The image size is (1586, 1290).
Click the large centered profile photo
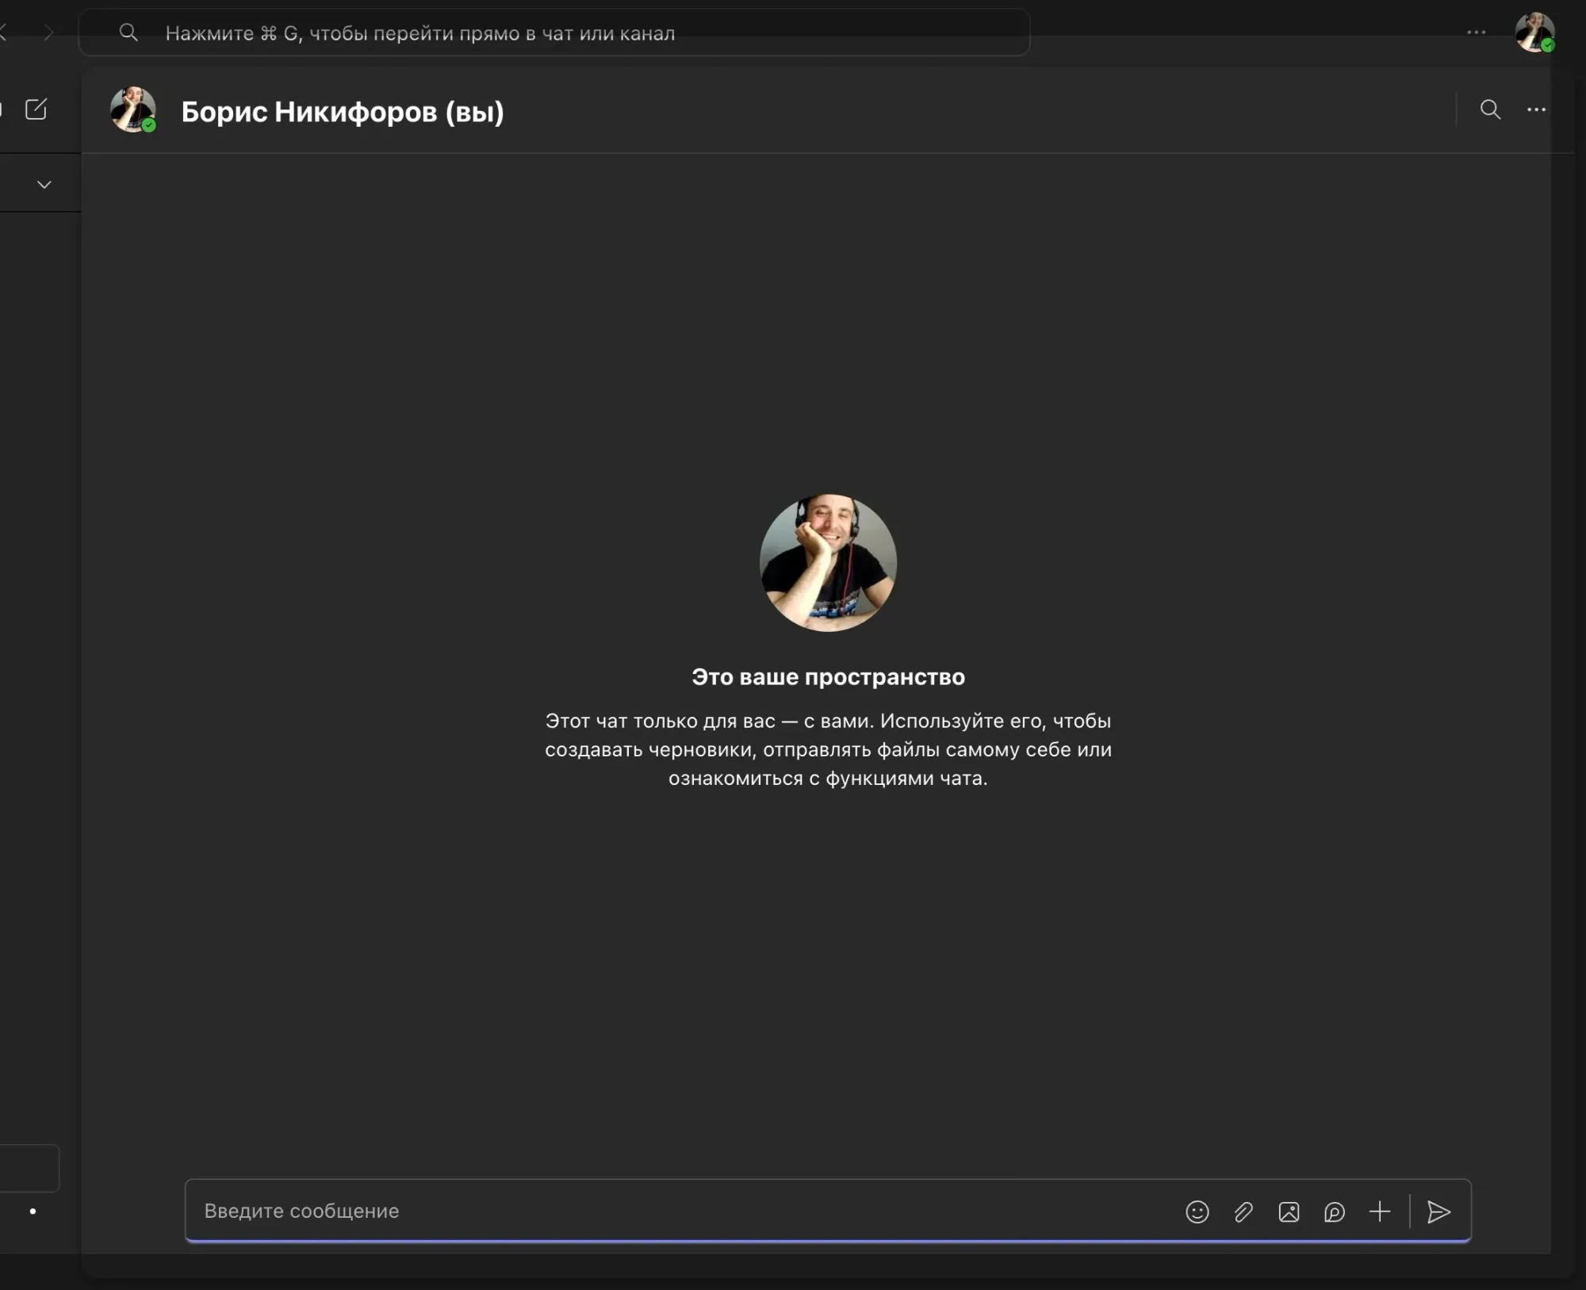(828, 563)
